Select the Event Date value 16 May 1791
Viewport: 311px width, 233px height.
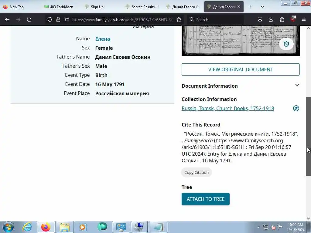pyautogui.click(x=110, y=84)
